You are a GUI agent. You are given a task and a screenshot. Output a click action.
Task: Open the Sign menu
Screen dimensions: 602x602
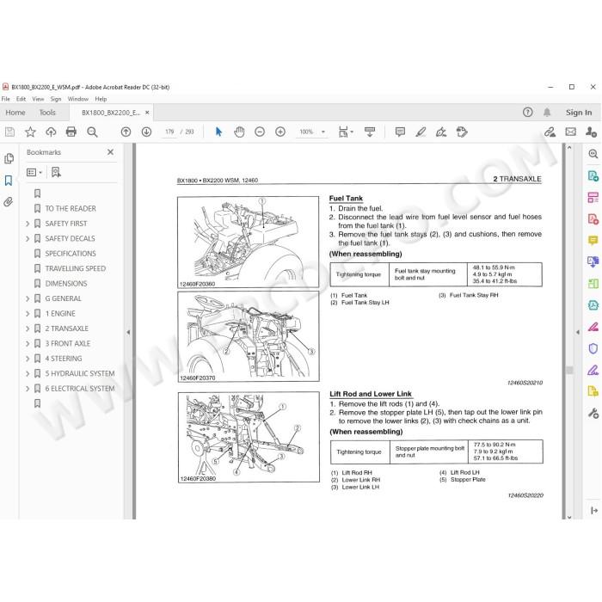point(56,99)
